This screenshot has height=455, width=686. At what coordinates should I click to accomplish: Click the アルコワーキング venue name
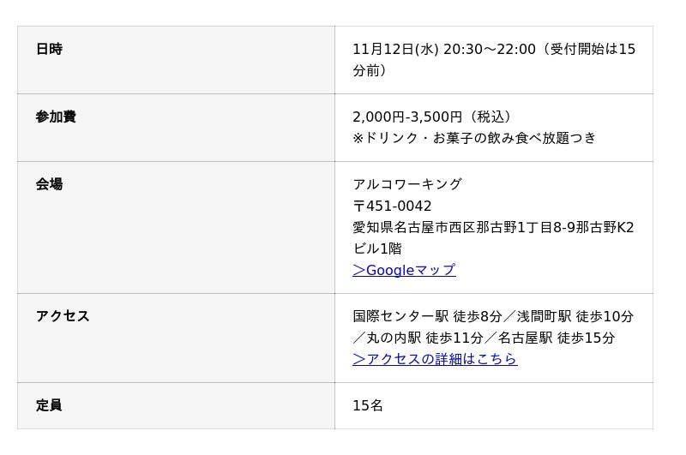point(407,184)
